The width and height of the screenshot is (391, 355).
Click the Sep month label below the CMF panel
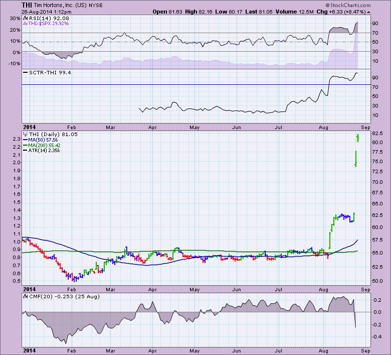(365, 351)
